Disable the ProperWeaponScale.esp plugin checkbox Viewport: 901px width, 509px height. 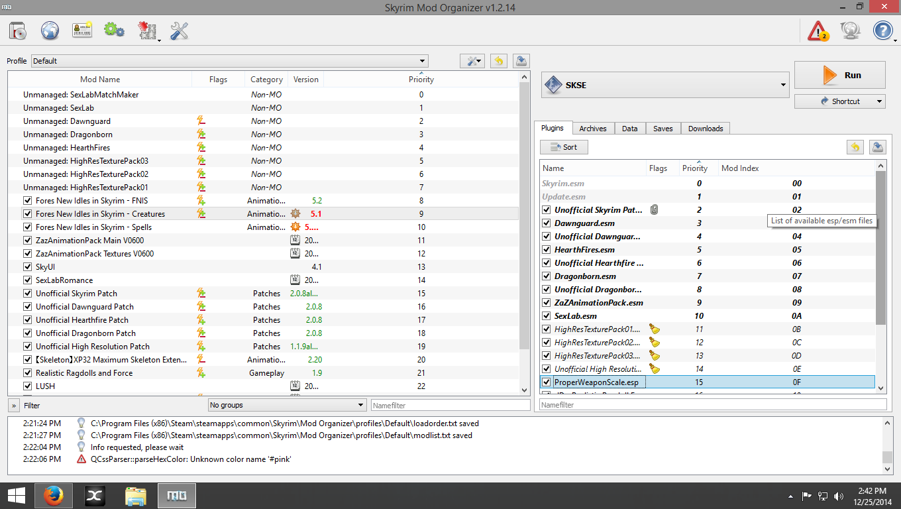(547, 382)
